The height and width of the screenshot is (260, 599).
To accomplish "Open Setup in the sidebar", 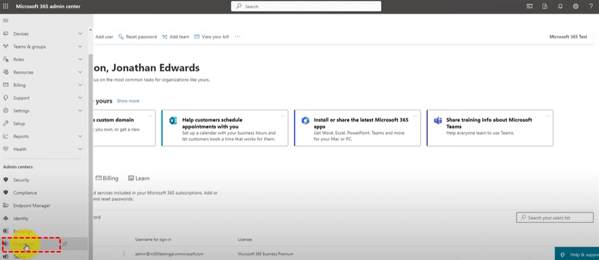I will point(19,123).
